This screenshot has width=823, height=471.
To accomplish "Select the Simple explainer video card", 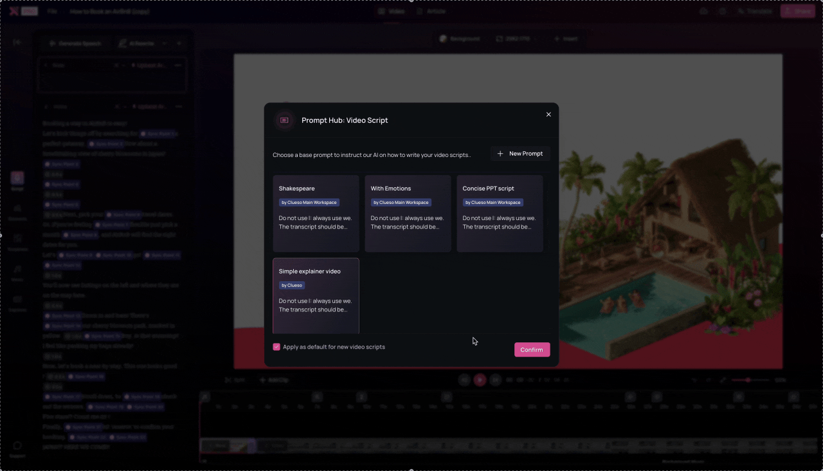I will pyautogui.click(x=316, y=295).
